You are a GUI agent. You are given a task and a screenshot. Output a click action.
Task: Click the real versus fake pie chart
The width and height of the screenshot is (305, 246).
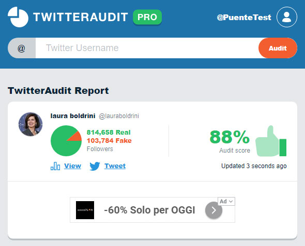tap(66, 141)
